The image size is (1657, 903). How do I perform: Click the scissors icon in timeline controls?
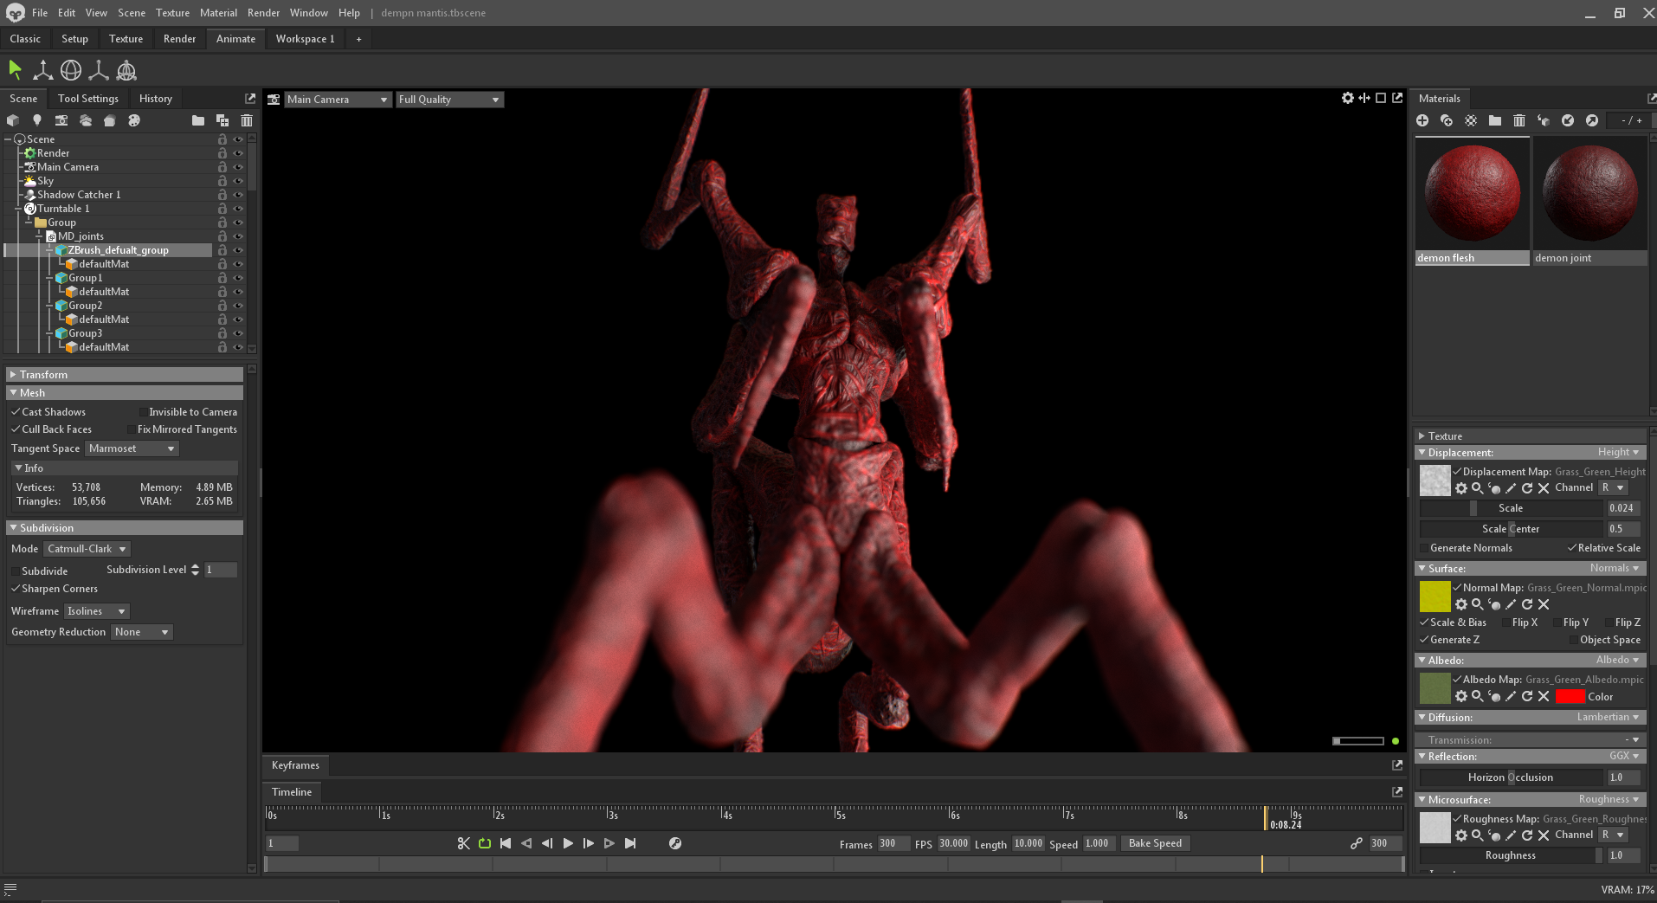point(464,843)
